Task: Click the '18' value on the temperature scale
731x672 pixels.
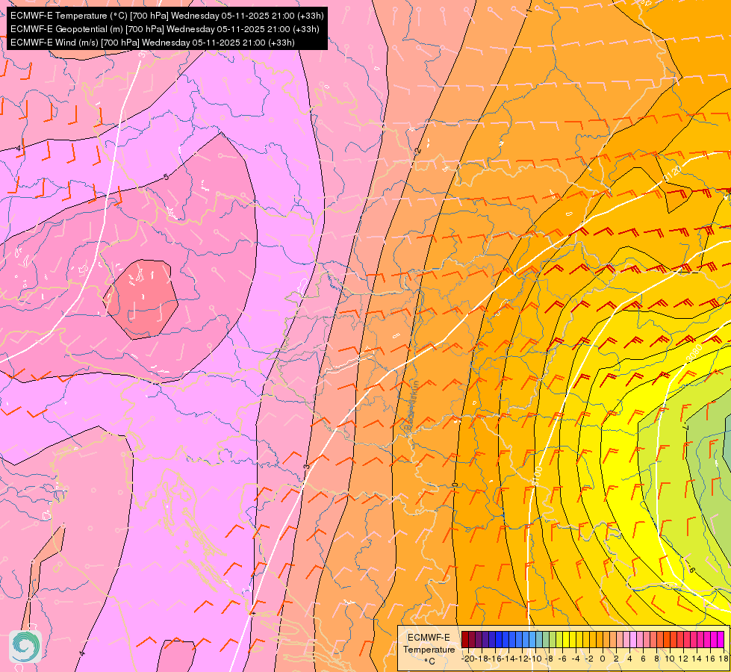Action: click(723, 659)
